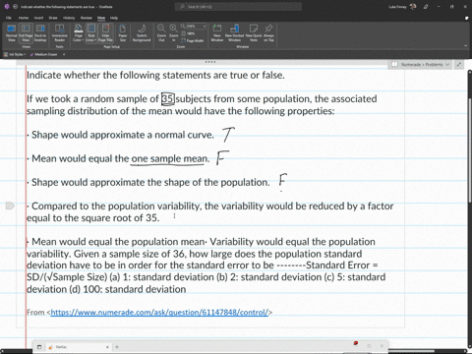Switch to Review ribbon tab
This screenshot has width=472, height=354.
[87, 18]
